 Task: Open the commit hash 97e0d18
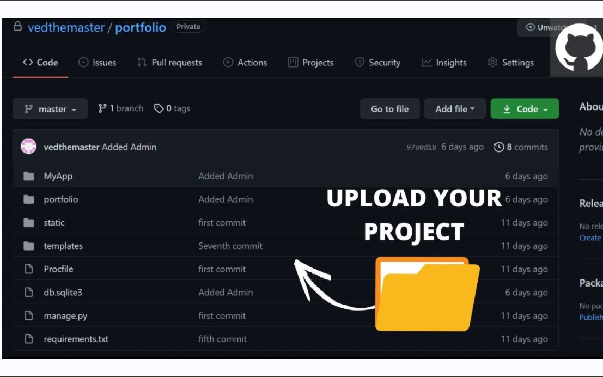point(421,147)
